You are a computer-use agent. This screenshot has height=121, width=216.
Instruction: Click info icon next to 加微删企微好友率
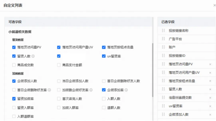(91, 90)
